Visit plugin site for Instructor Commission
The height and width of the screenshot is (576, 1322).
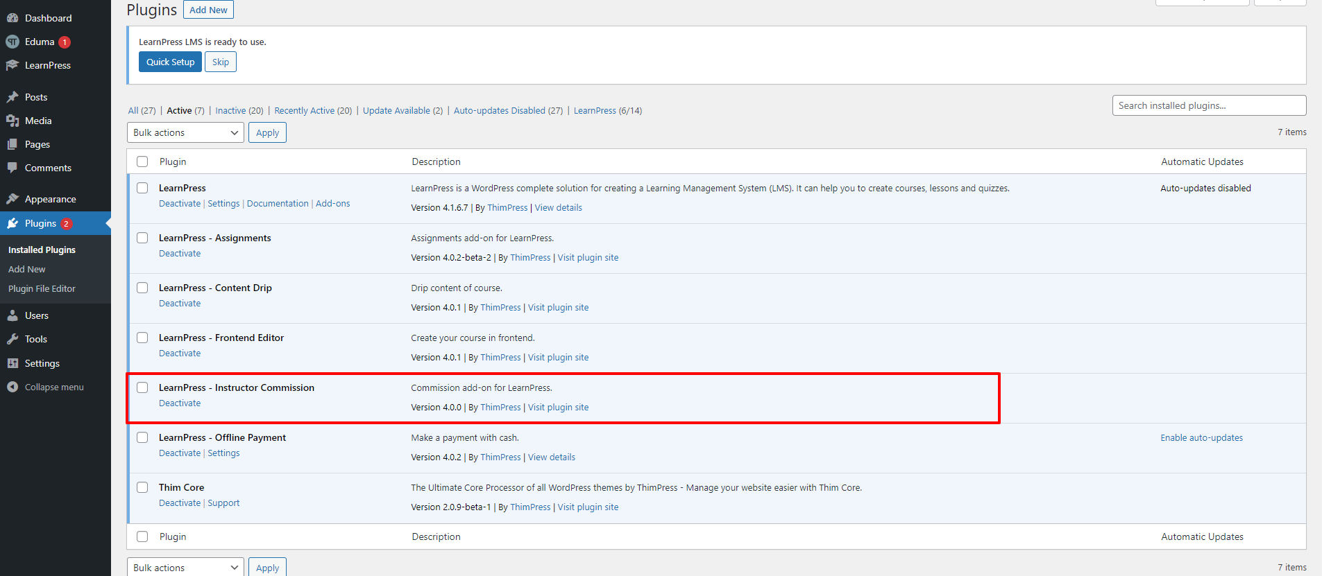558,408
